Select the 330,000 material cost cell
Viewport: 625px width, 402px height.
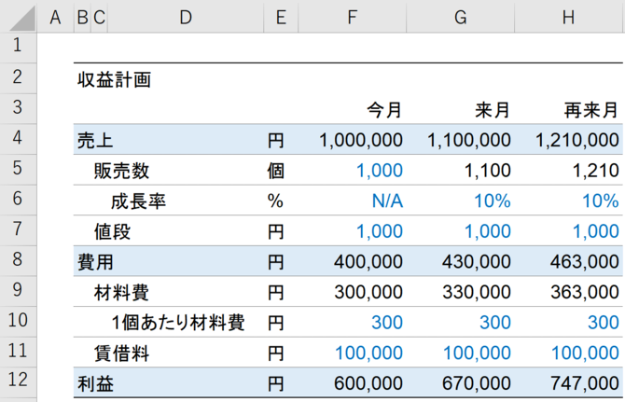(461, 292)
